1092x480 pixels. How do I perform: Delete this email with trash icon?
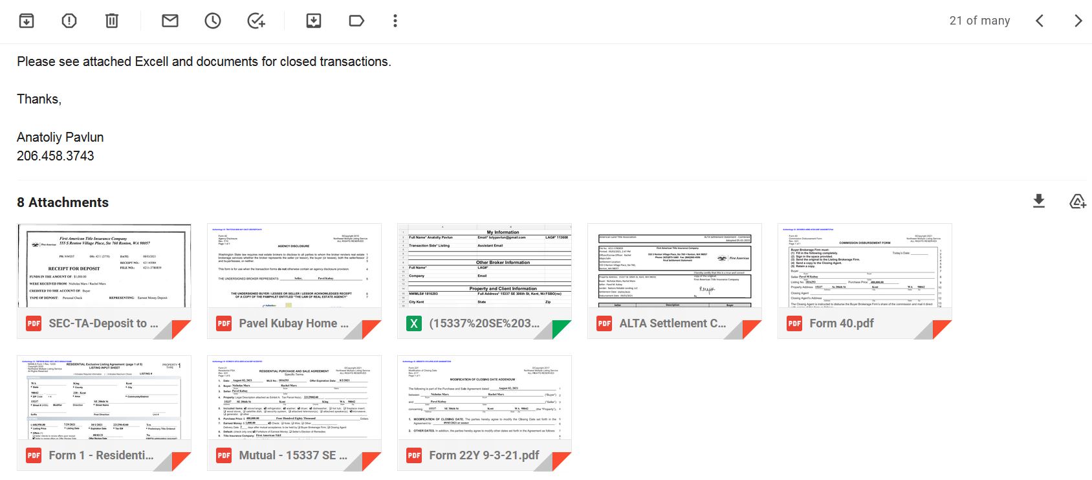click(112, 21)
